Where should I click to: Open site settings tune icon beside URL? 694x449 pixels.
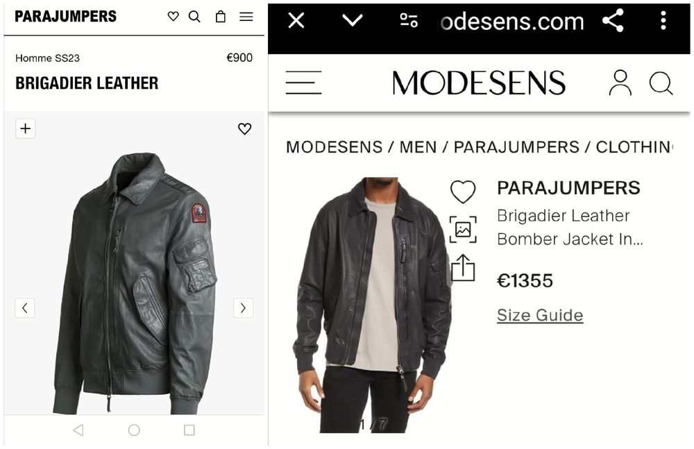pos(409,21)
